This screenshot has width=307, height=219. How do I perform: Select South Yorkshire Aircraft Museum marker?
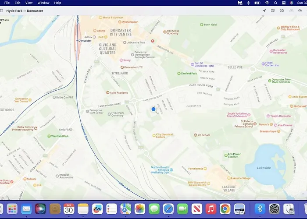coord(249,115)
